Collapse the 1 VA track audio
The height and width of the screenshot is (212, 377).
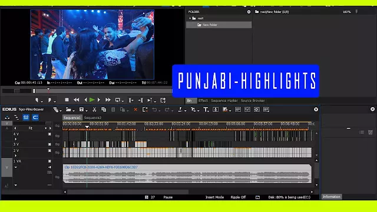click(x=16, y=167)
